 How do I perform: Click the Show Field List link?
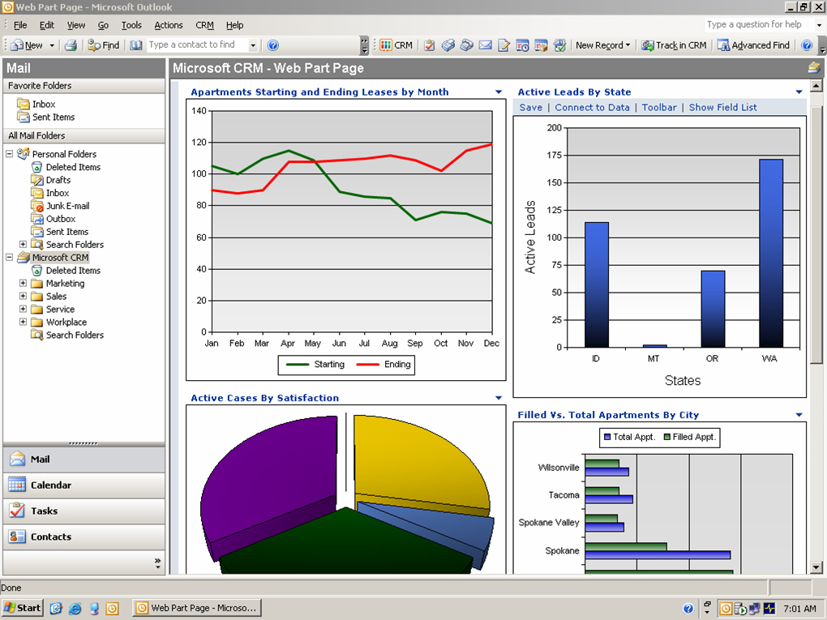(x=722, y=107)
